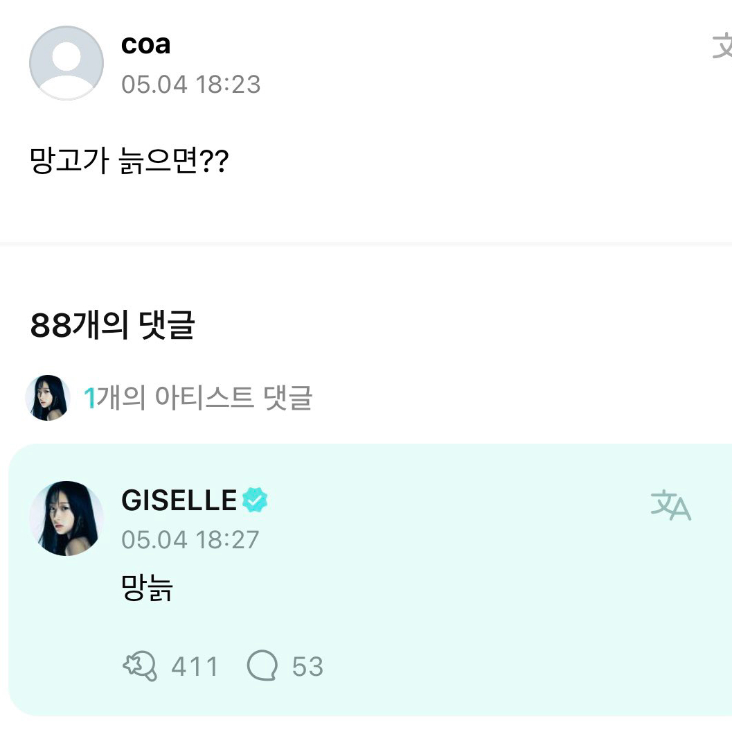The image size is (732, 732).
Task: Open GISELLE's artist name link
Action: point(179,500)
